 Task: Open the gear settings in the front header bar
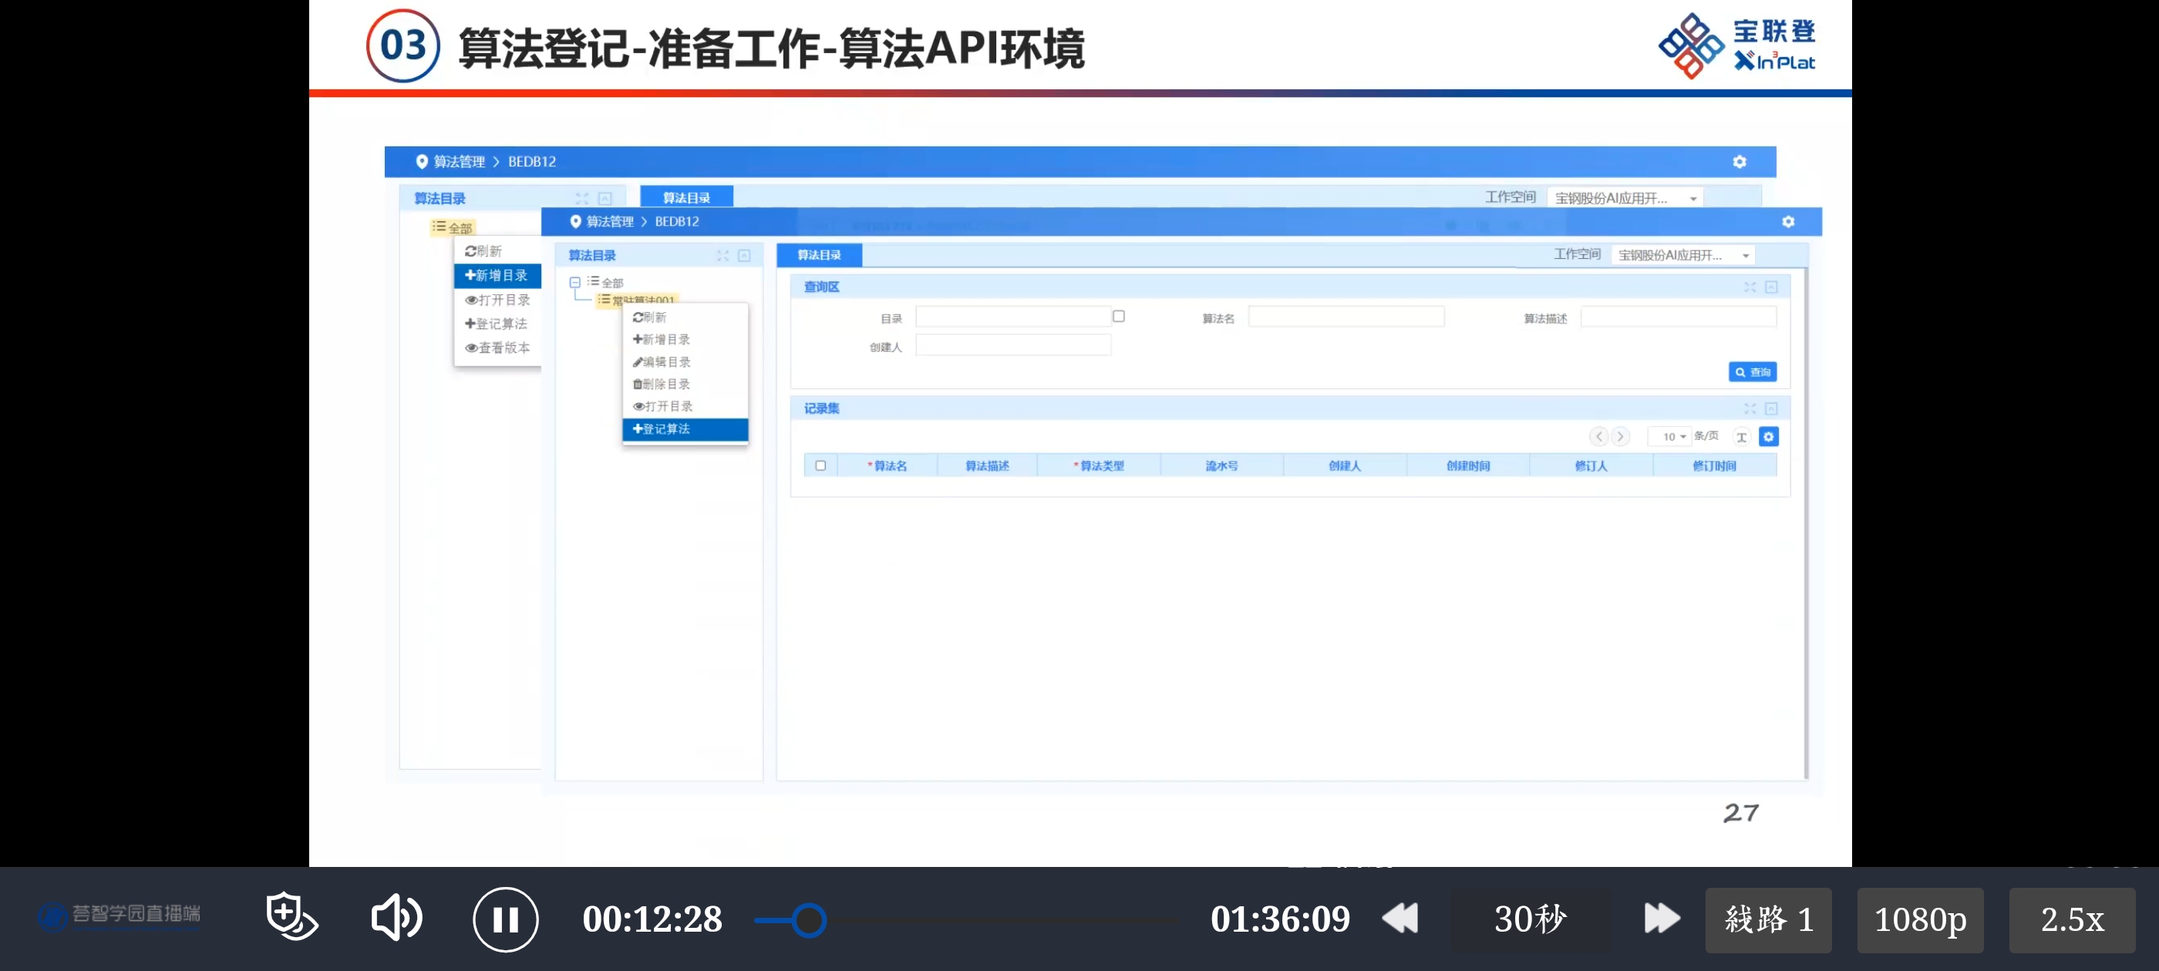pos(1787,222)
